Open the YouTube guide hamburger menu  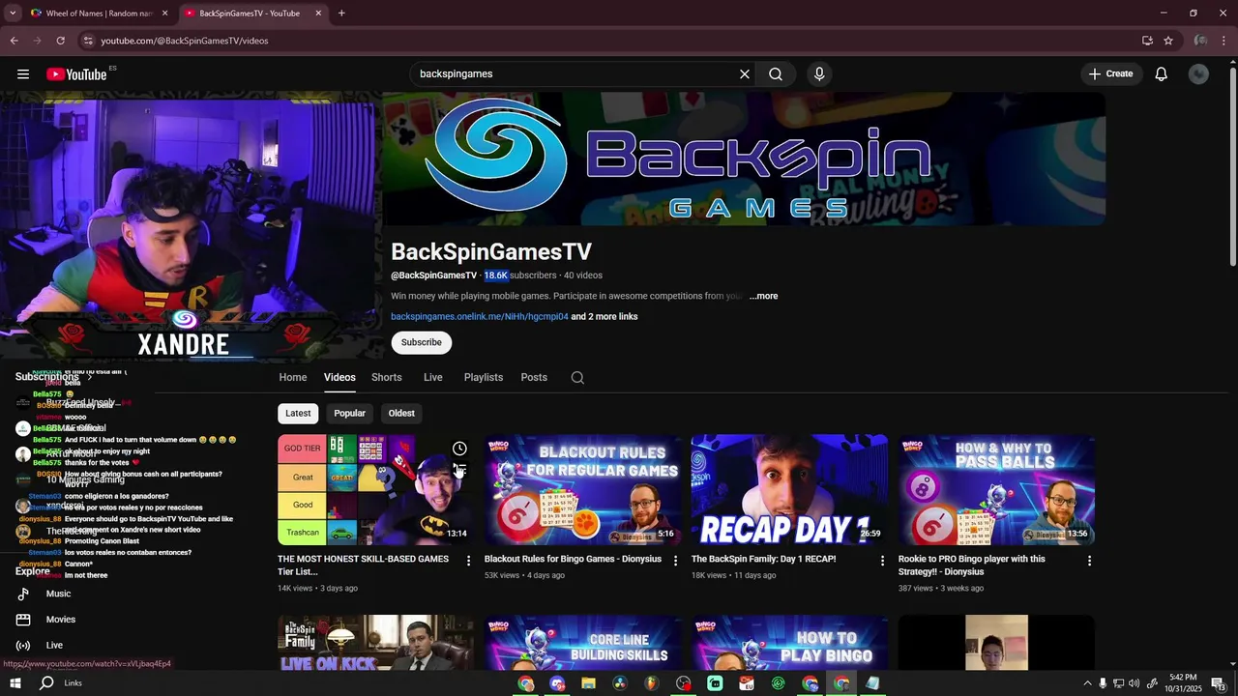23,74
